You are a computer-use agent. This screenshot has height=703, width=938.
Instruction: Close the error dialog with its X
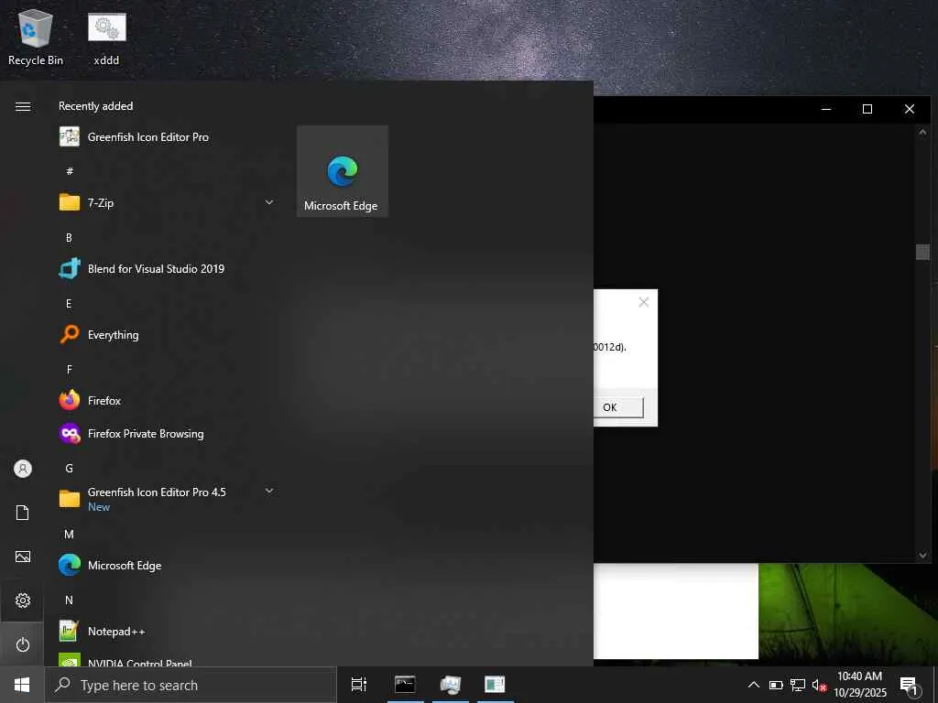pyautogui.click(x=644, y=302)
